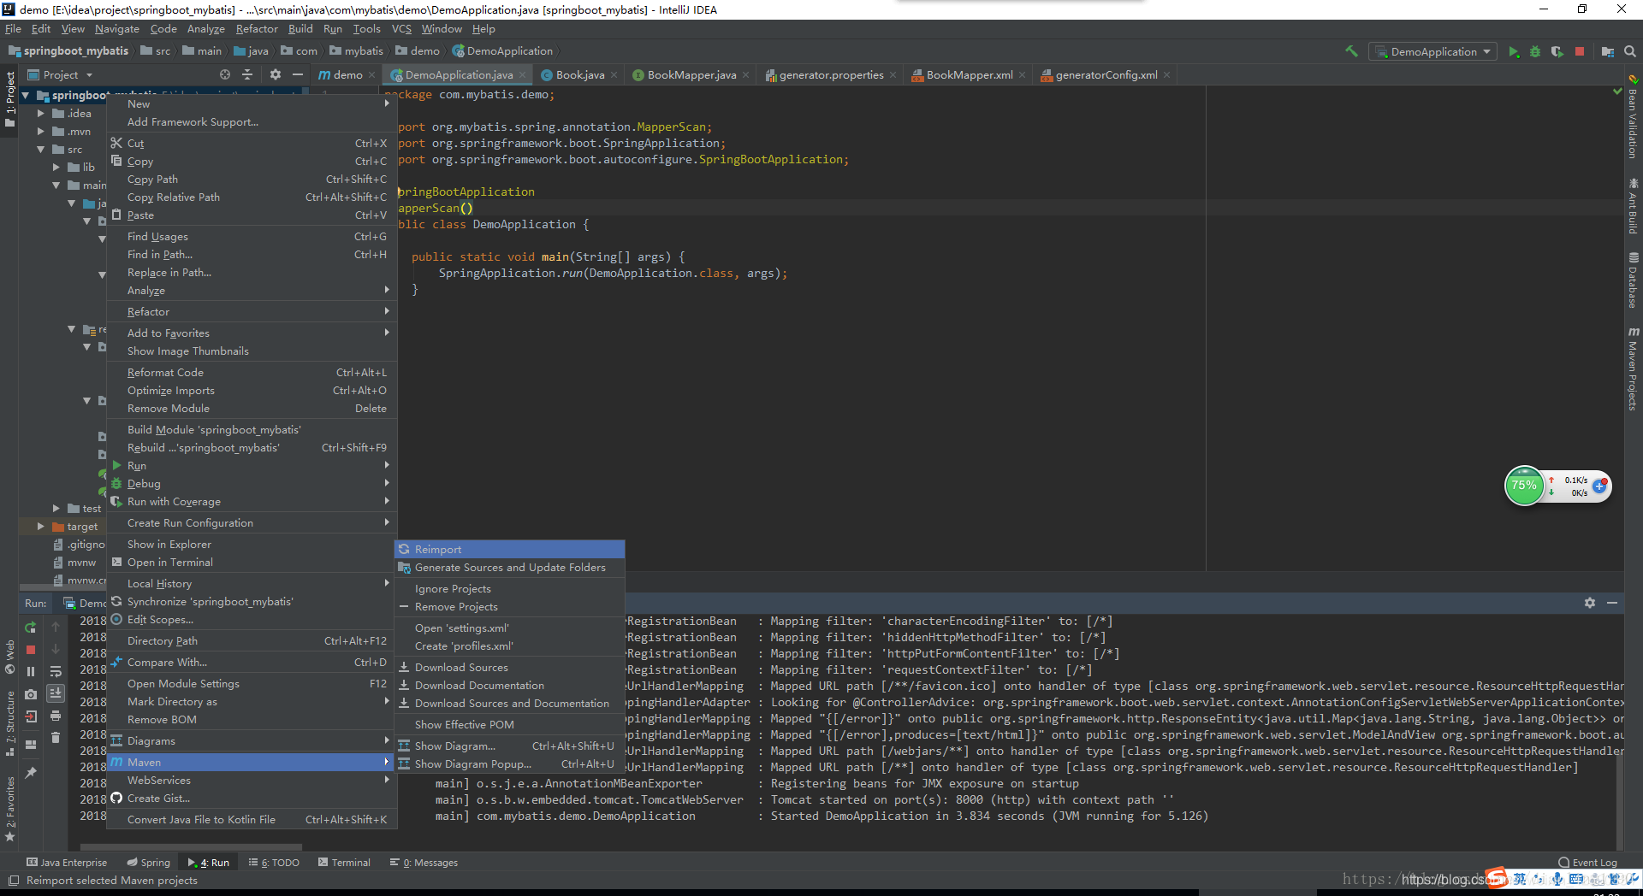Toggle pin tab in Run panel

(x=31, y=773)
